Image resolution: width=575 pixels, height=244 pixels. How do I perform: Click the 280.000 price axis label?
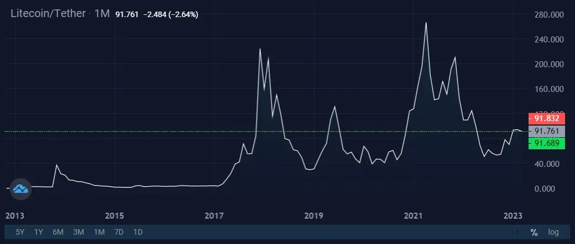[x=550, y=15]
